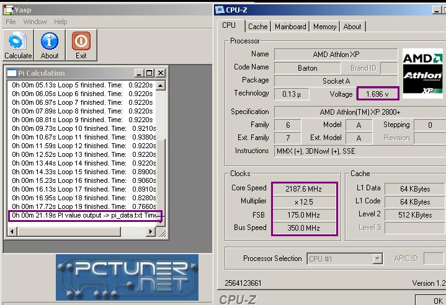Open the About info icon in Yasp
Viewport: 446px width, 305px height.
[50, 45]
